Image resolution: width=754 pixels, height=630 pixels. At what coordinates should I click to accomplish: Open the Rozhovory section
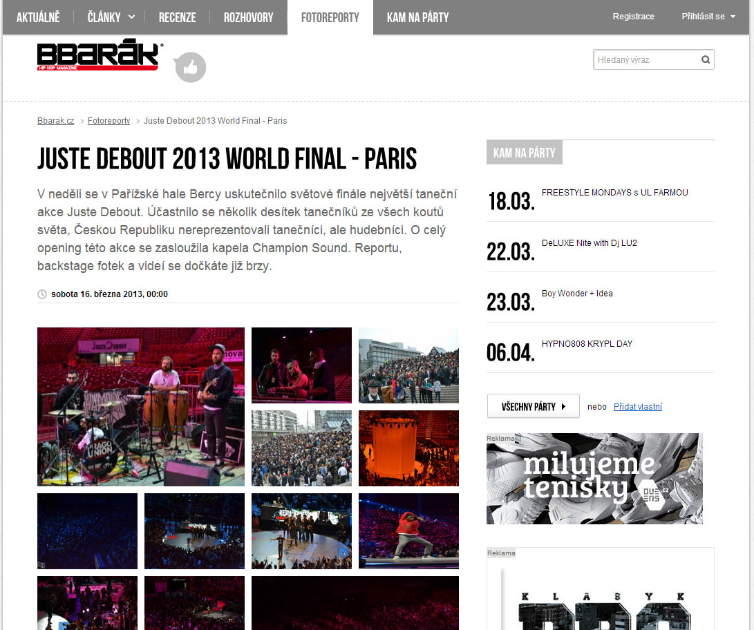point(248,17)
